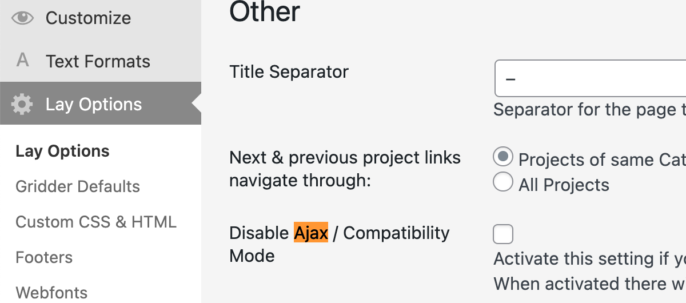The width and height of the screenshot is (686, 303).
Task: Click the gear icon beside Lay Options
Action: pyautogui.click(x=22, y=104)
